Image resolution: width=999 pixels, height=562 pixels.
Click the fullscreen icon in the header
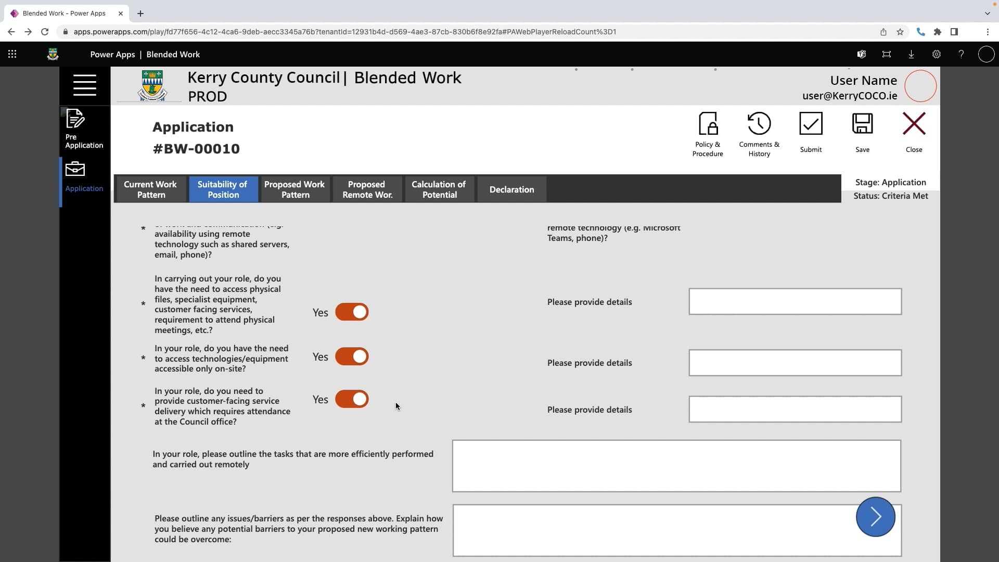coord(886,54)
